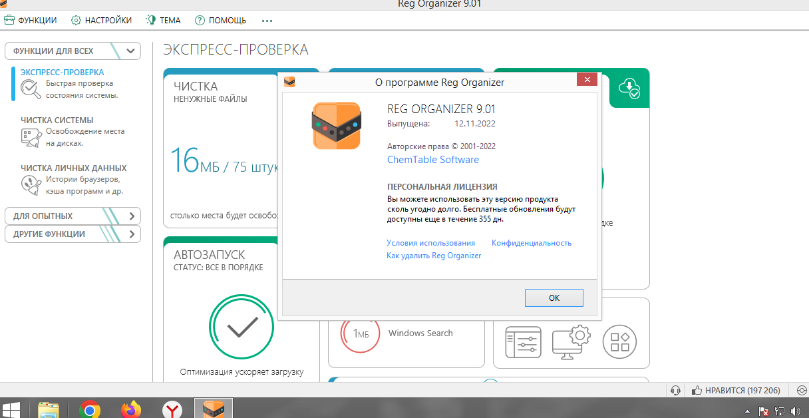Click the 16 МБ / 75 штук value
Viewport: 809px width, 418px height.
[x=224, y=162]
